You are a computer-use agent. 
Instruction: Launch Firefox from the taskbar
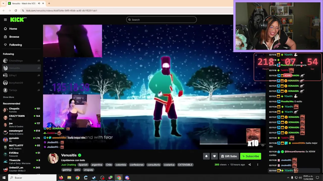click(x=61, y=178)
